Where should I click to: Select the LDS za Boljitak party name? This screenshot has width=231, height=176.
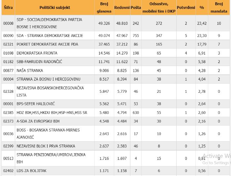(31, 171)
